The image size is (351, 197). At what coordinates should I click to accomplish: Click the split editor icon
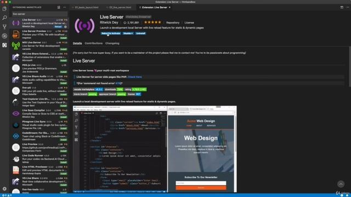(x=342, y=7)
